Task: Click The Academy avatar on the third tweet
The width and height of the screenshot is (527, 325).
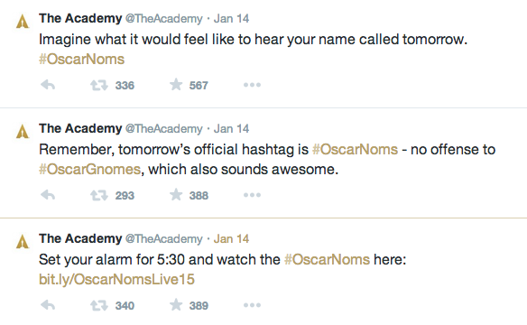Action: pos(23,242)
